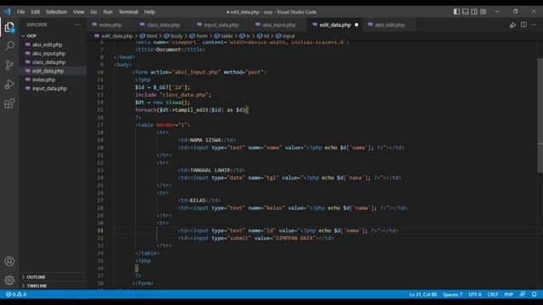Open the Accounts menu icon
The image size is (543, 305).
pyautogui.click(x=9, y=261)
